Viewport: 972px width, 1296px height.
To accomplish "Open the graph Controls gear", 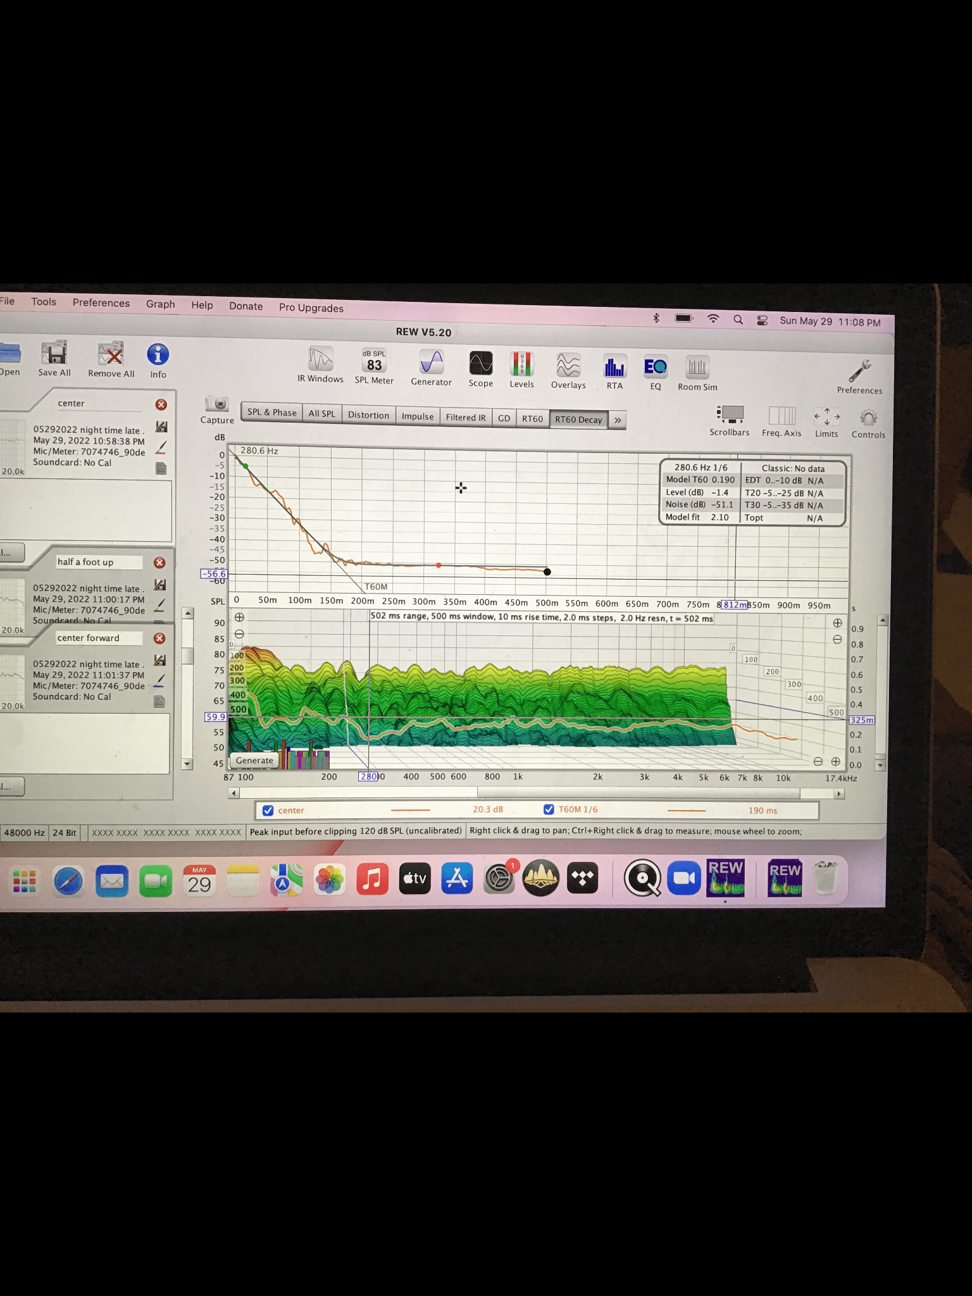I will coord(868,418).
